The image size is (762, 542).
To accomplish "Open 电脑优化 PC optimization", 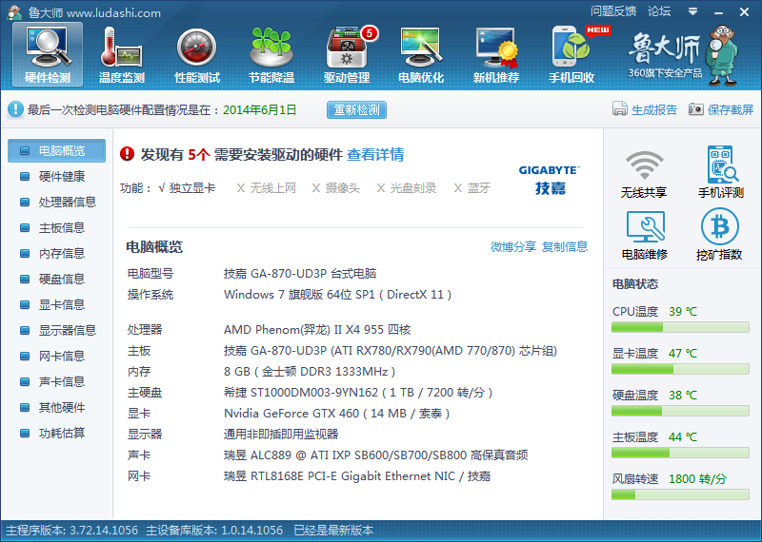I will [x=421, y=54].
